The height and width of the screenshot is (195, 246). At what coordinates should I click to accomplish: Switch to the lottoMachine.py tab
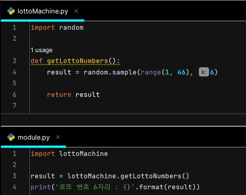(x=43, y=11)
